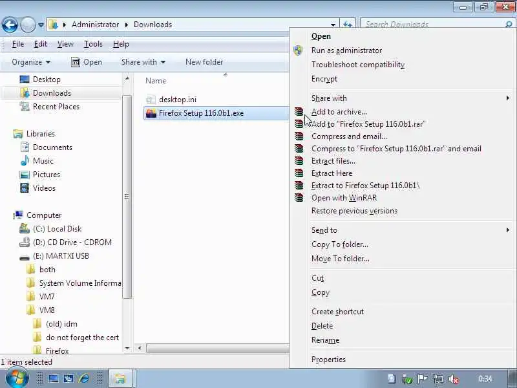The width and height of the screenshot is (517, 388).
Task: Open the Libraries node
Action: pyautogui.click(x=40, y=134)
